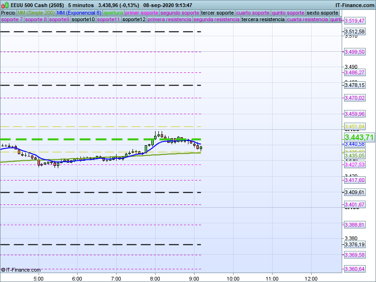The height and width of the screenshot is (282, 376).
Task: Click the green 3.443,71 price label
Action: (359, 137)
